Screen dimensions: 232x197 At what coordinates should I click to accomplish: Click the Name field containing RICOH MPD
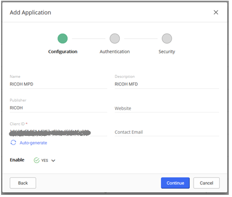(x=59, y=84)
